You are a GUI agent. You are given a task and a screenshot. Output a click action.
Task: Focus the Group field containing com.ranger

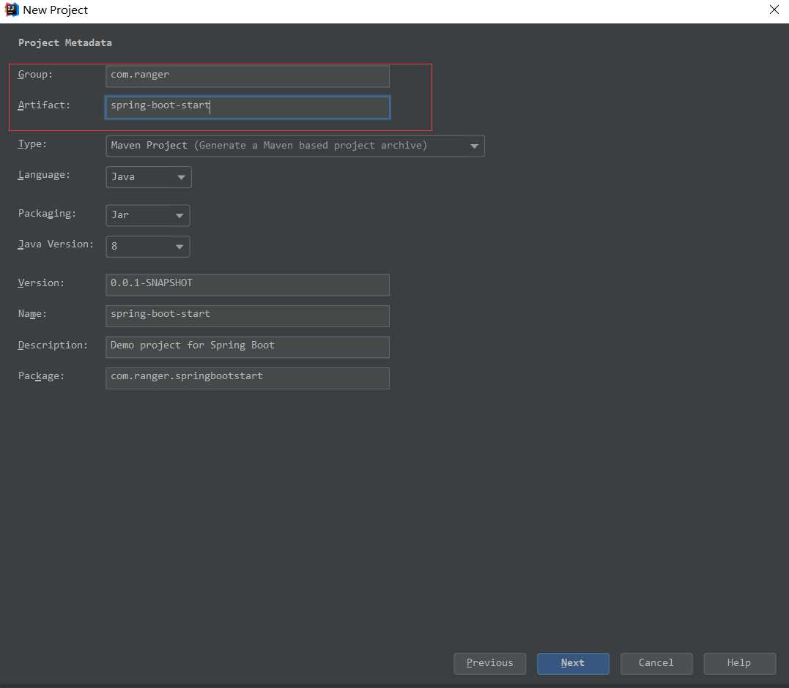click(247, 75)
